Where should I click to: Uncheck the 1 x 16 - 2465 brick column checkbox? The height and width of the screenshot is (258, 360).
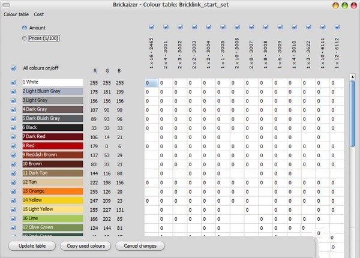[x=151, y=27]
